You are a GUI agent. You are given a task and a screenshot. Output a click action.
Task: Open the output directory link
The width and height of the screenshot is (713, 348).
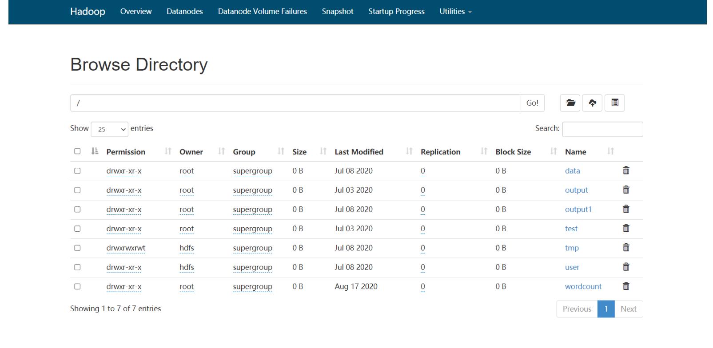click(576, 190)
